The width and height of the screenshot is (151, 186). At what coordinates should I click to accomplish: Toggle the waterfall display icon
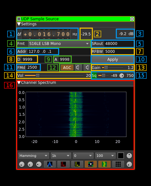(104, 164)
